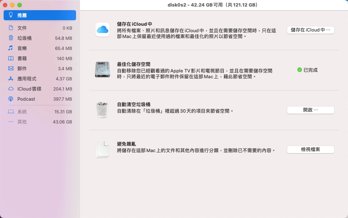Image resolution: width=348 pixels, height=218 pixels.
Task: Click the 儲存在 iCloud 中 heading
Action: click(x=134, y=24)
